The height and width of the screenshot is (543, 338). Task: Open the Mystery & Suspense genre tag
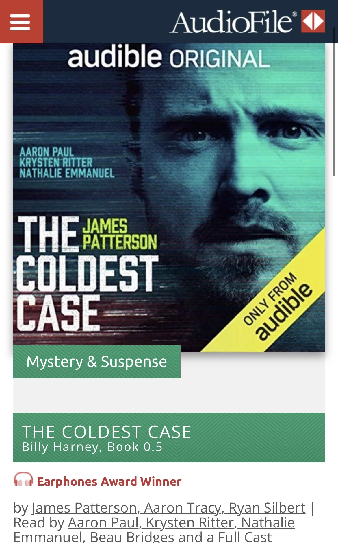point(97,362)
